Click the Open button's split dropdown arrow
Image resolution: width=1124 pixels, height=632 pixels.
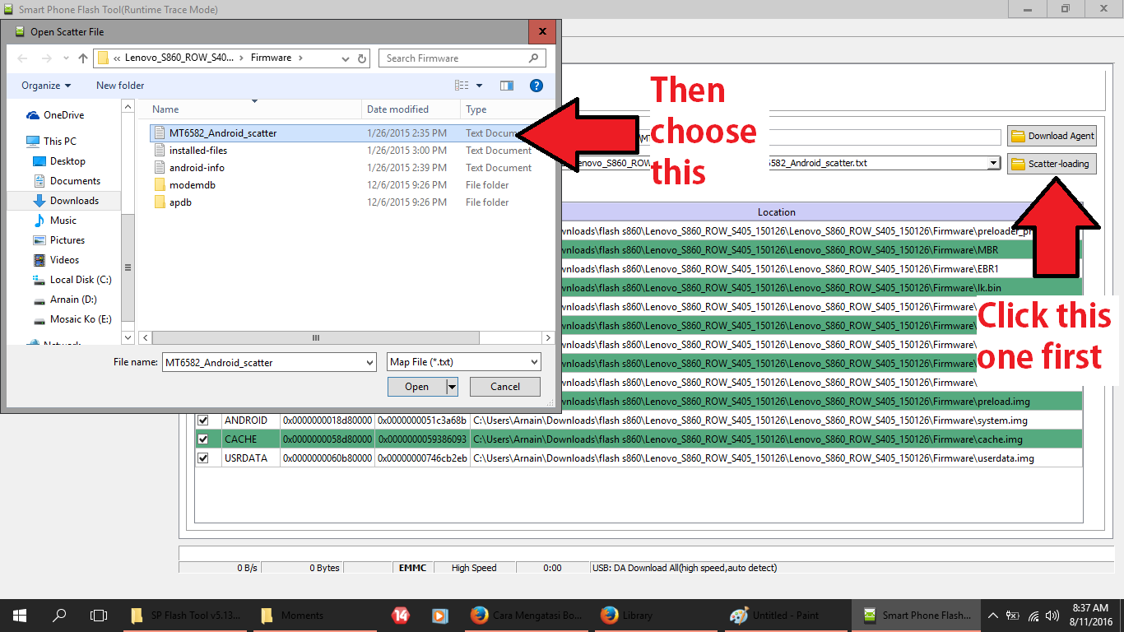(452, 387)
